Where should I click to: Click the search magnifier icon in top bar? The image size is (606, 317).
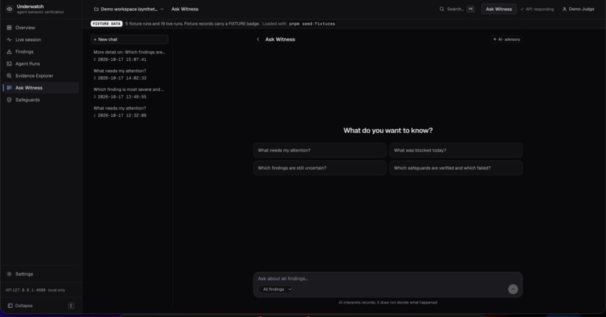point(442,9)
